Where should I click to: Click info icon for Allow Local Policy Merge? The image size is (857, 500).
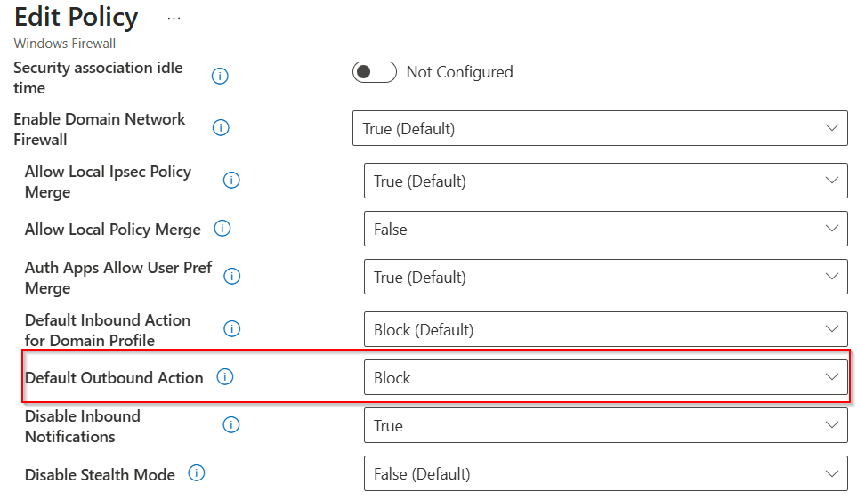(x=222, y=229)
